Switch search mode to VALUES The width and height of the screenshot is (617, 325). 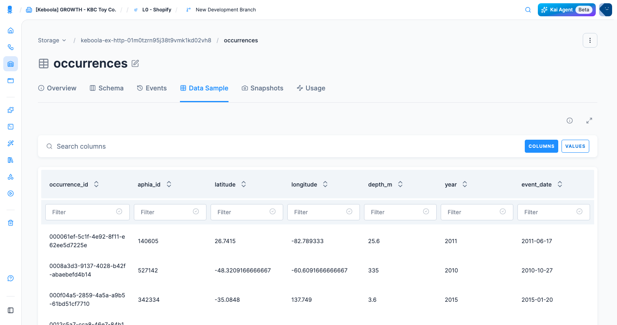point(575,146)
